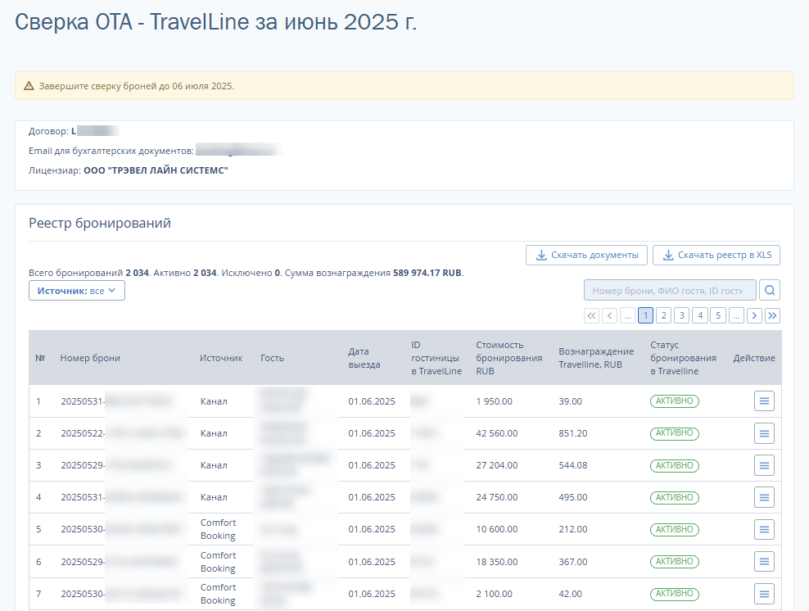This screenshot has height=611, width=809.
Task: Click the trailing ellipsis in pagination
Action: [x=736, y=315]
